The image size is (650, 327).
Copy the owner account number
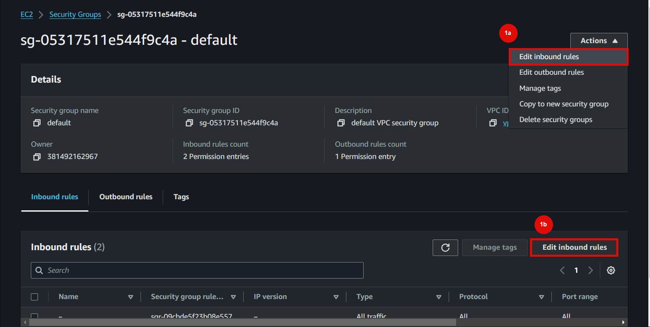(x=37, y=157)
